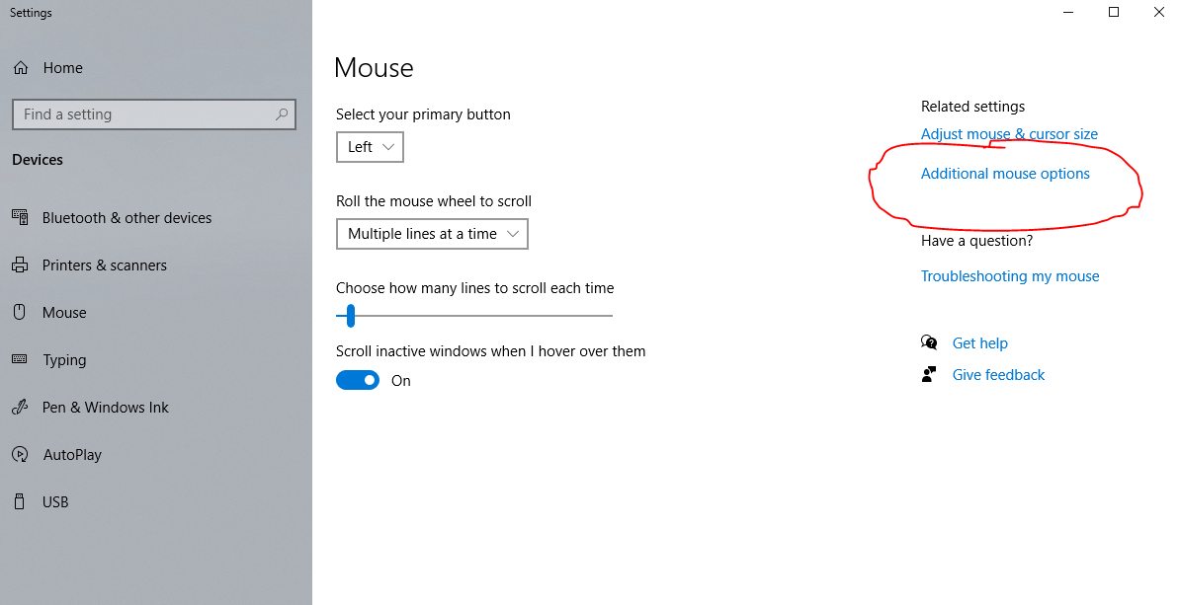
Task: Click the Home icon in sidebar
Action: (20, 68)
